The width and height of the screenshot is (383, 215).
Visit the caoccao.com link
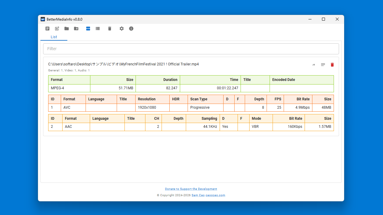(215, 195)
